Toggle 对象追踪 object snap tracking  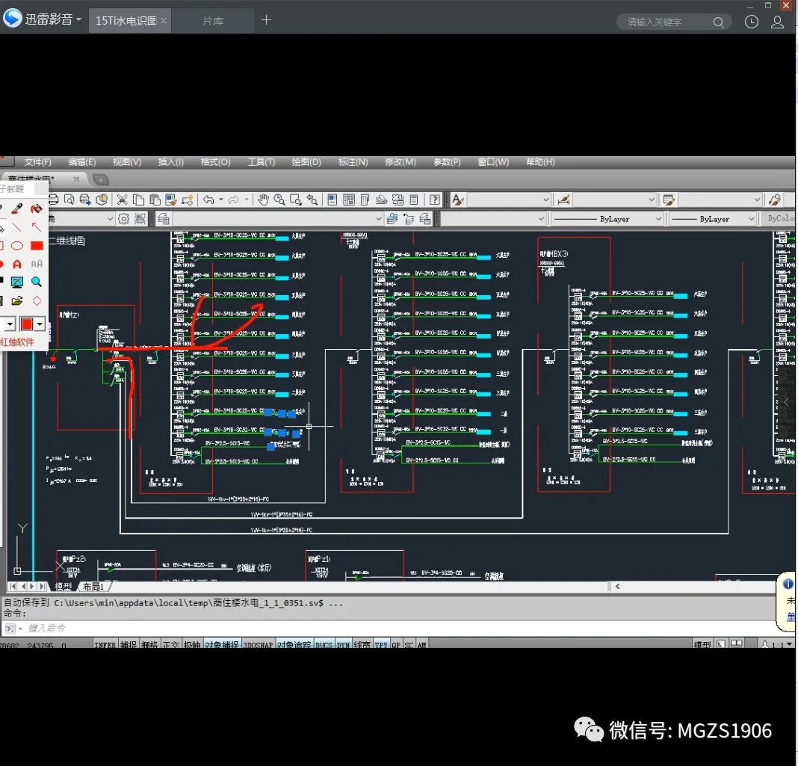tap(294, 644)
